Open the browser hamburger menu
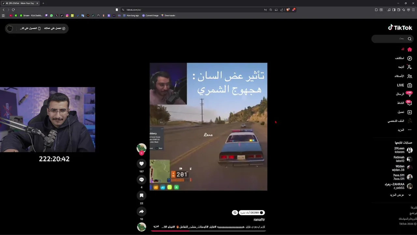417x235 pixels. (x=414, y=10)
